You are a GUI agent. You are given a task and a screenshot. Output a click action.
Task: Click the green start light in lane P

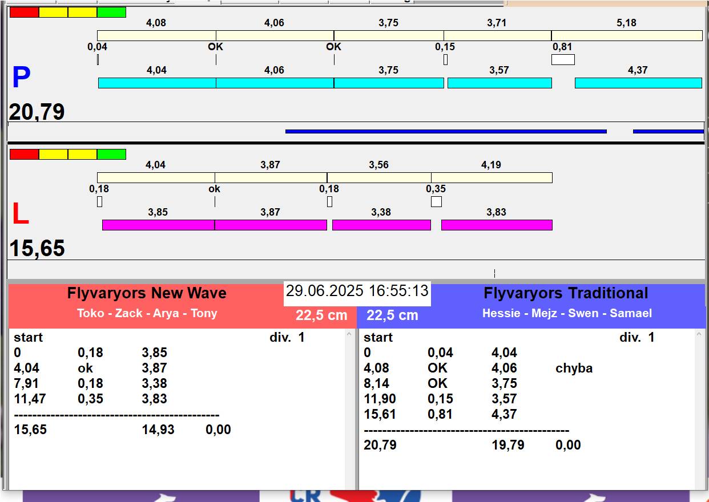tap(111, 12)
